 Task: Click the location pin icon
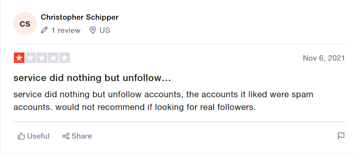[x=92, y=30]
